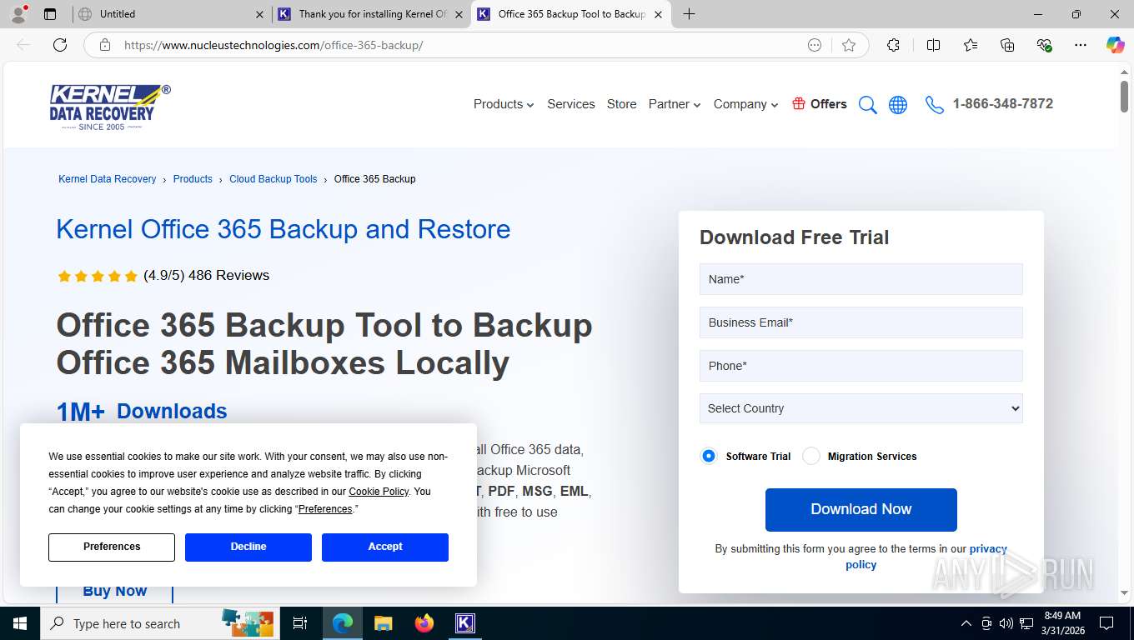Open the Offers menu item

pos(820,104)
